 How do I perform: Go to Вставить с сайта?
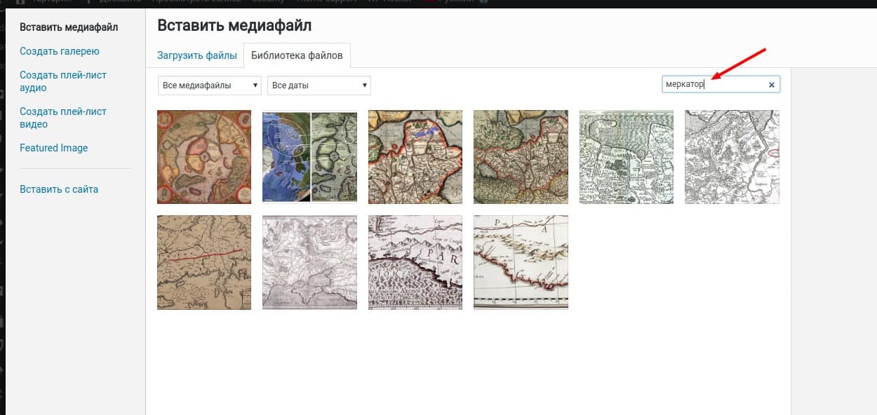click(x=59, y=189)
